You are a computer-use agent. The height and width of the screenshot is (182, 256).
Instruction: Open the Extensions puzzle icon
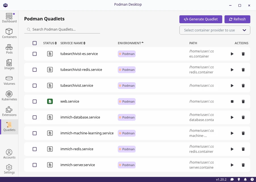tap(9, 111)
